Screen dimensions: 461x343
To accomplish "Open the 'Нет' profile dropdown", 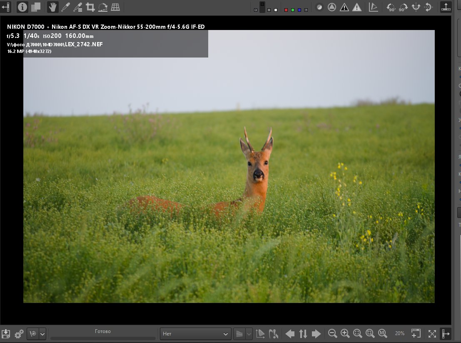I will 195,333.
